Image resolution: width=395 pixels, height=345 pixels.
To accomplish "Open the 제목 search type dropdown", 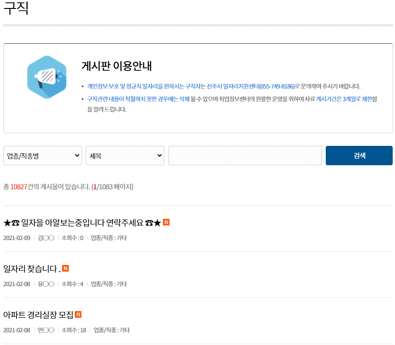I will (x=124, y=155).
